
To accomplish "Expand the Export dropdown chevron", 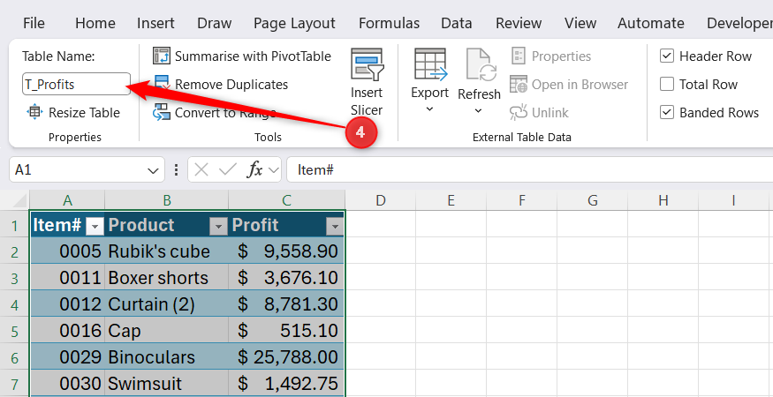I will pyautogui.click(x=429, y=109).
